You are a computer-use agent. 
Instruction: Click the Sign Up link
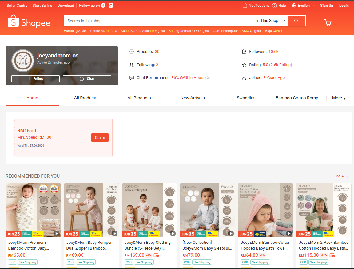(x=326, y=6)
